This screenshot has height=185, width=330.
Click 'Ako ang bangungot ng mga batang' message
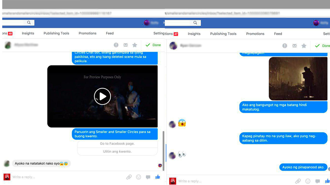[283, 107]
